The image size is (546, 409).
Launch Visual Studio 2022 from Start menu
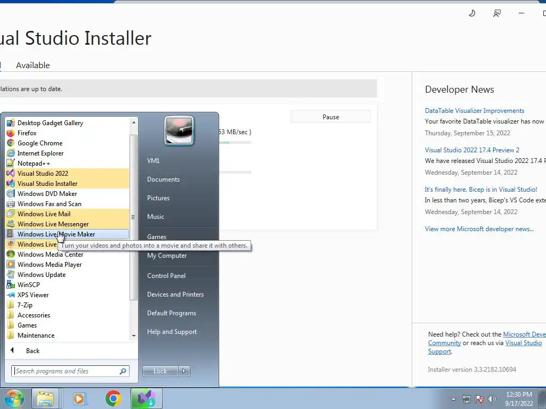click(x=67, y=173)
